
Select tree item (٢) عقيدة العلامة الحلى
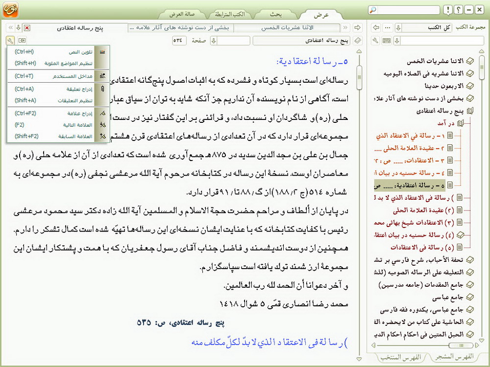coord(423,210)
